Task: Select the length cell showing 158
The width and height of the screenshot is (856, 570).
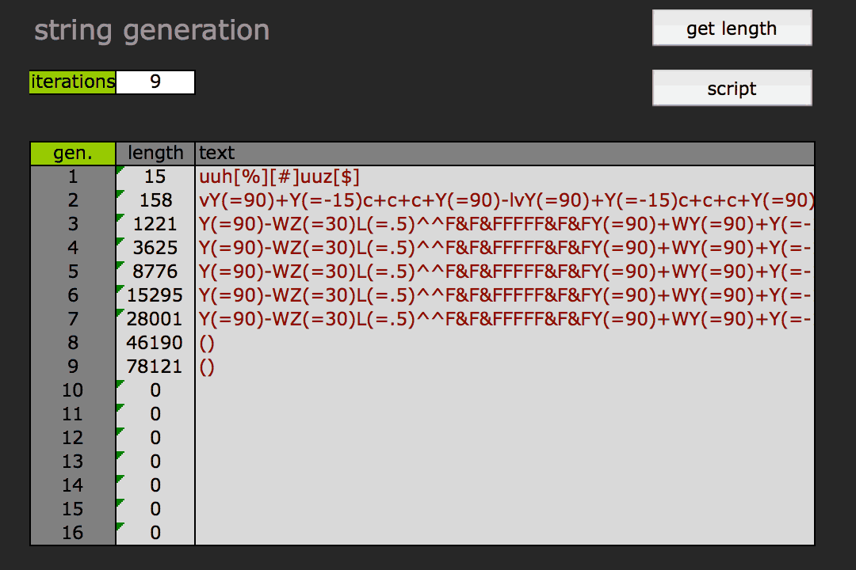Action: [155, 200]
